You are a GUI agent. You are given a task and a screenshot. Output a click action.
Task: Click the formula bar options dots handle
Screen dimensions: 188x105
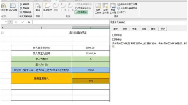10,22
